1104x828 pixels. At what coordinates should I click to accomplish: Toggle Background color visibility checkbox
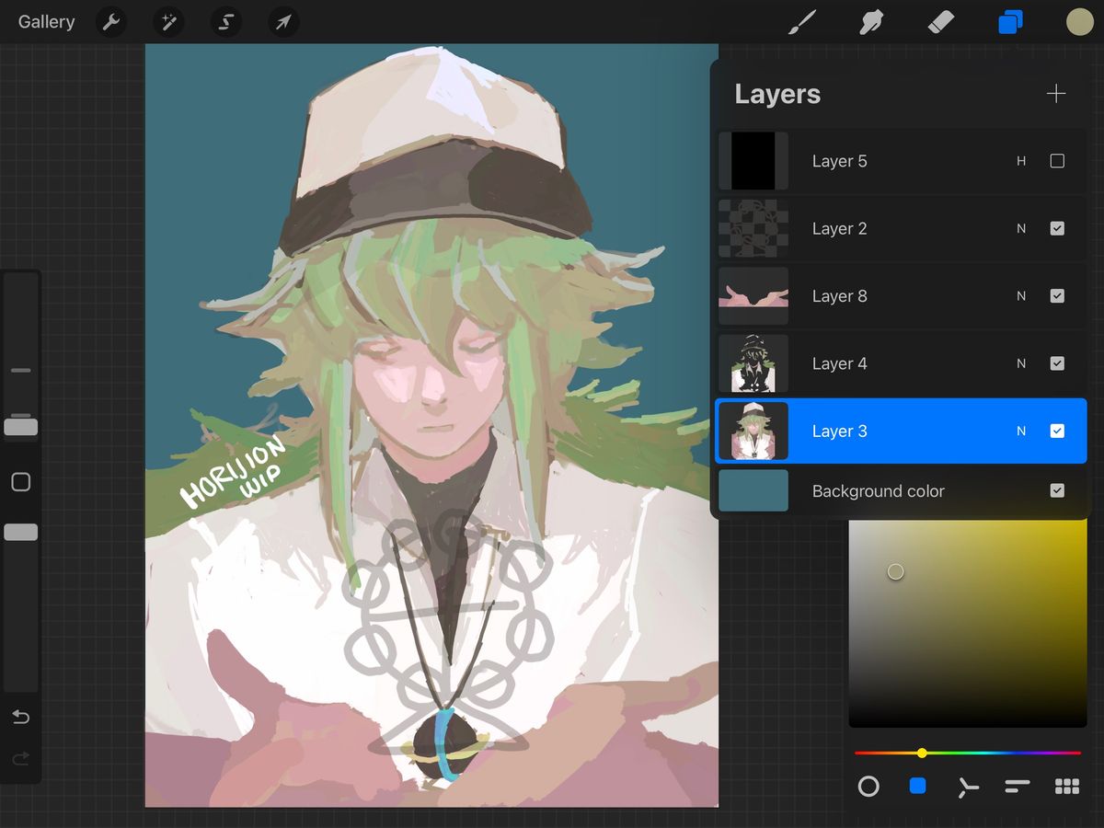1057,490
